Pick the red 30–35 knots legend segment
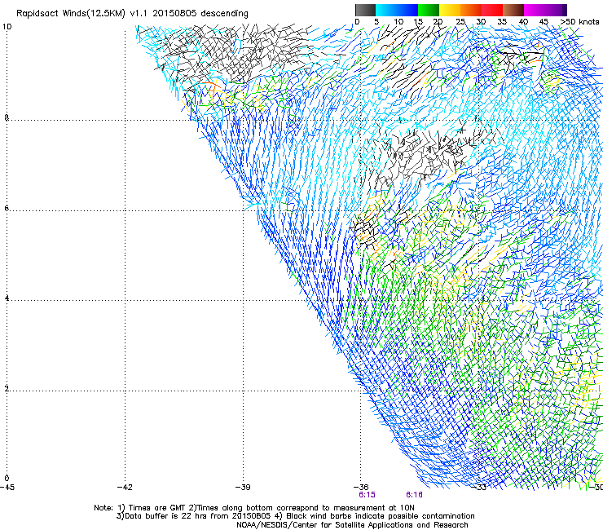603x530 pixels. point(492,10)
